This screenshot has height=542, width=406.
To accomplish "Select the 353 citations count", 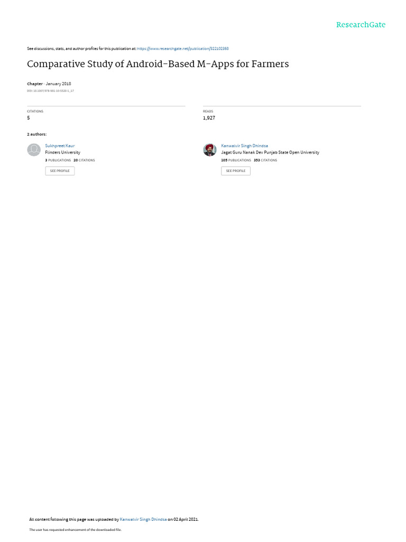I will coord(265,160).
